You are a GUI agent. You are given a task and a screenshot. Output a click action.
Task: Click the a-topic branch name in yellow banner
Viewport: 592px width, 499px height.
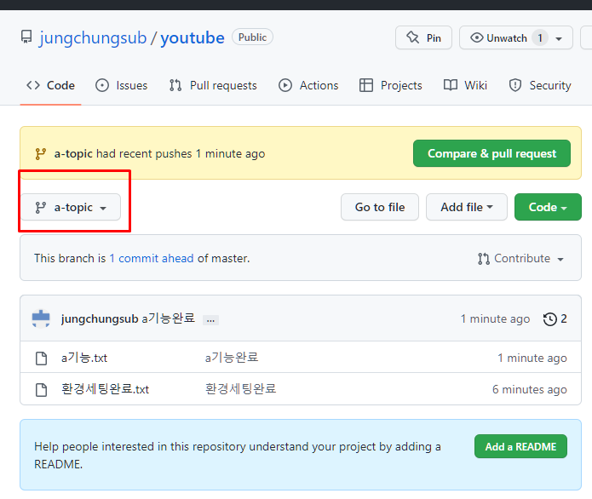coord(73,153)
